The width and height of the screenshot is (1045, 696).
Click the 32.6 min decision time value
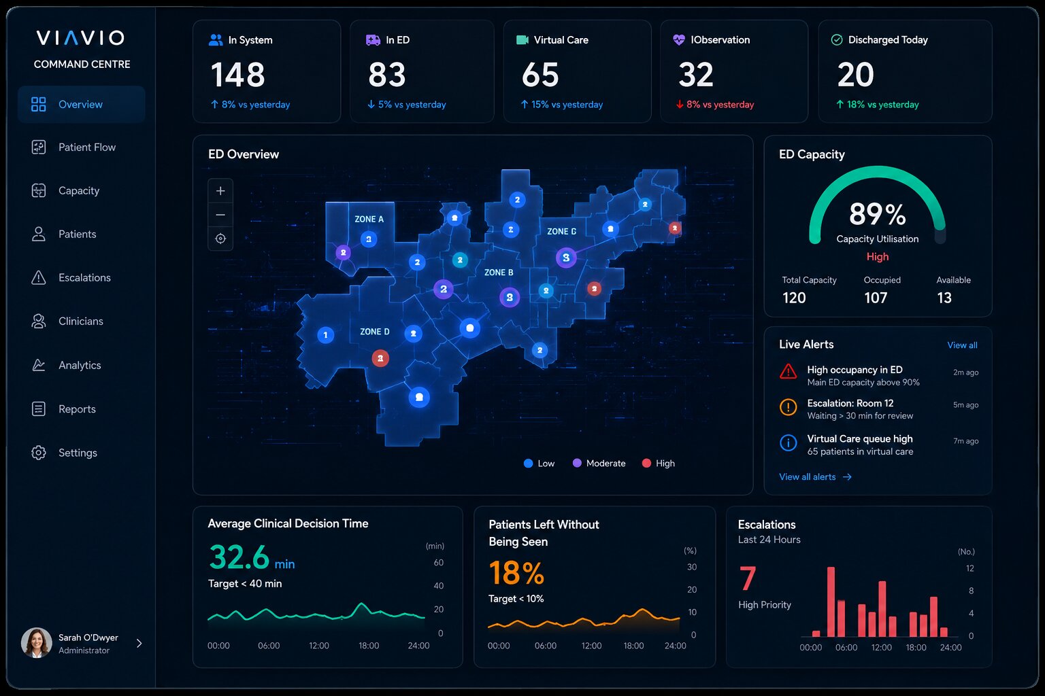[252, 557]
